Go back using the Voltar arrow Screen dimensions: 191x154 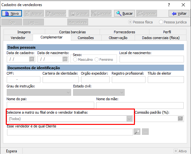tap(179, 13)
